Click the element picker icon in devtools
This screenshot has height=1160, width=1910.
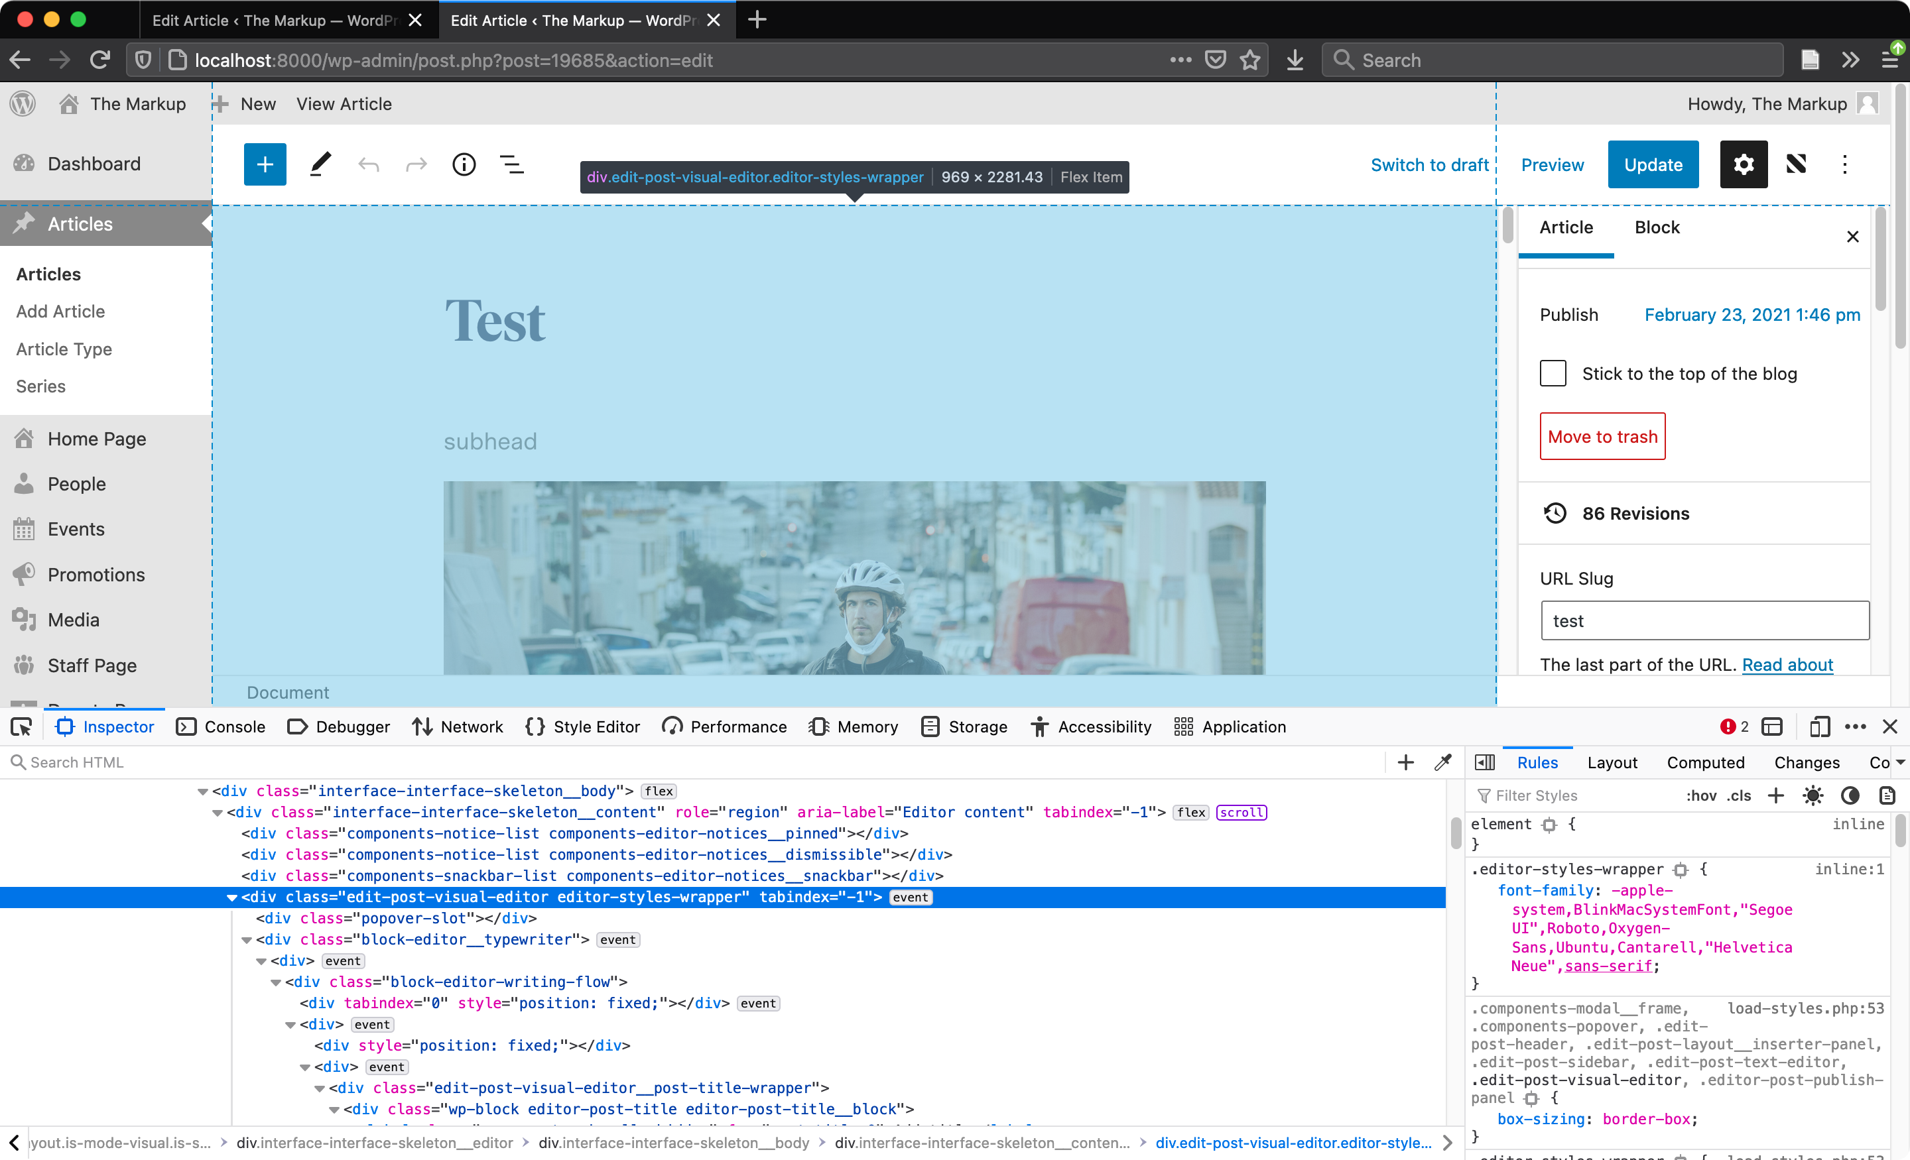click(x=22, y=727)
